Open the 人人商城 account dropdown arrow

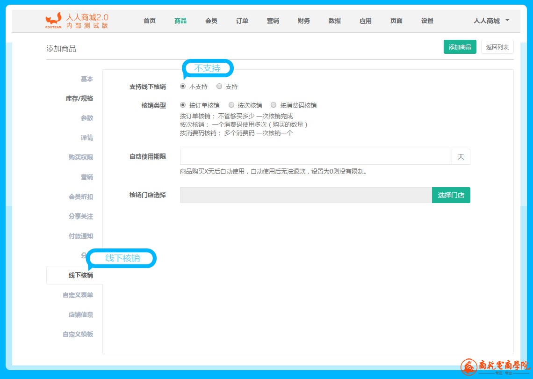tap(507, 20)
